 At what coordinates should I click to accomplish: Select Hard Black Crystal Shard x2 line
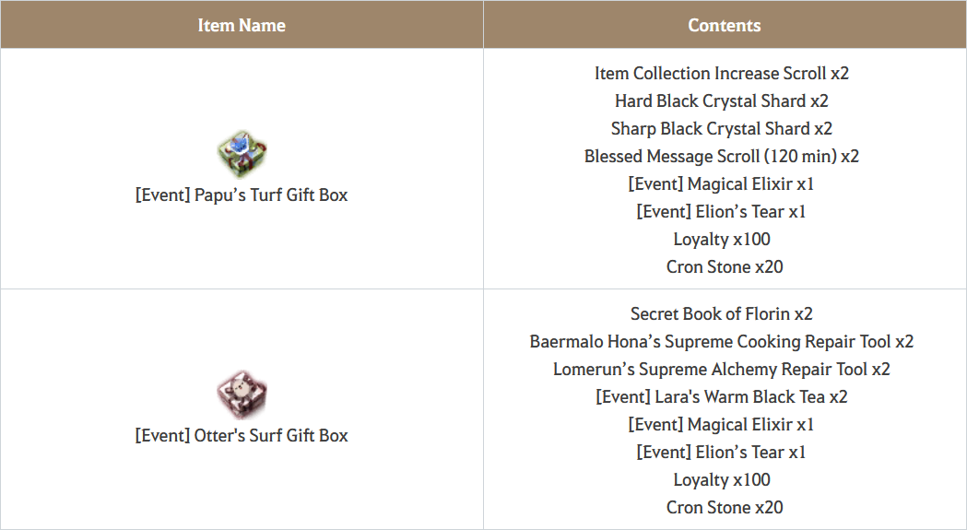pos(722,101)
